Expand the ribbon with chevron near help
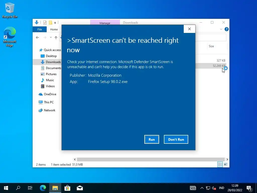The height and width of the screenshot is (193, 257). pyautogui.click(x=221, y=29)
